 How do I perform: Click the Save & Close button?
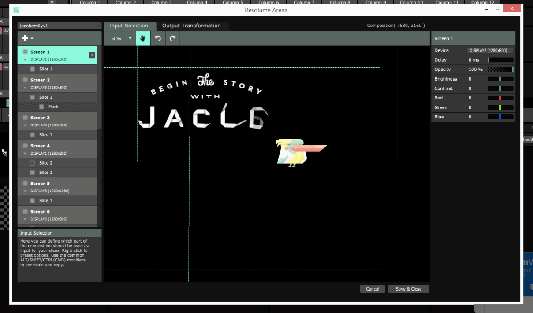(408, 289)
